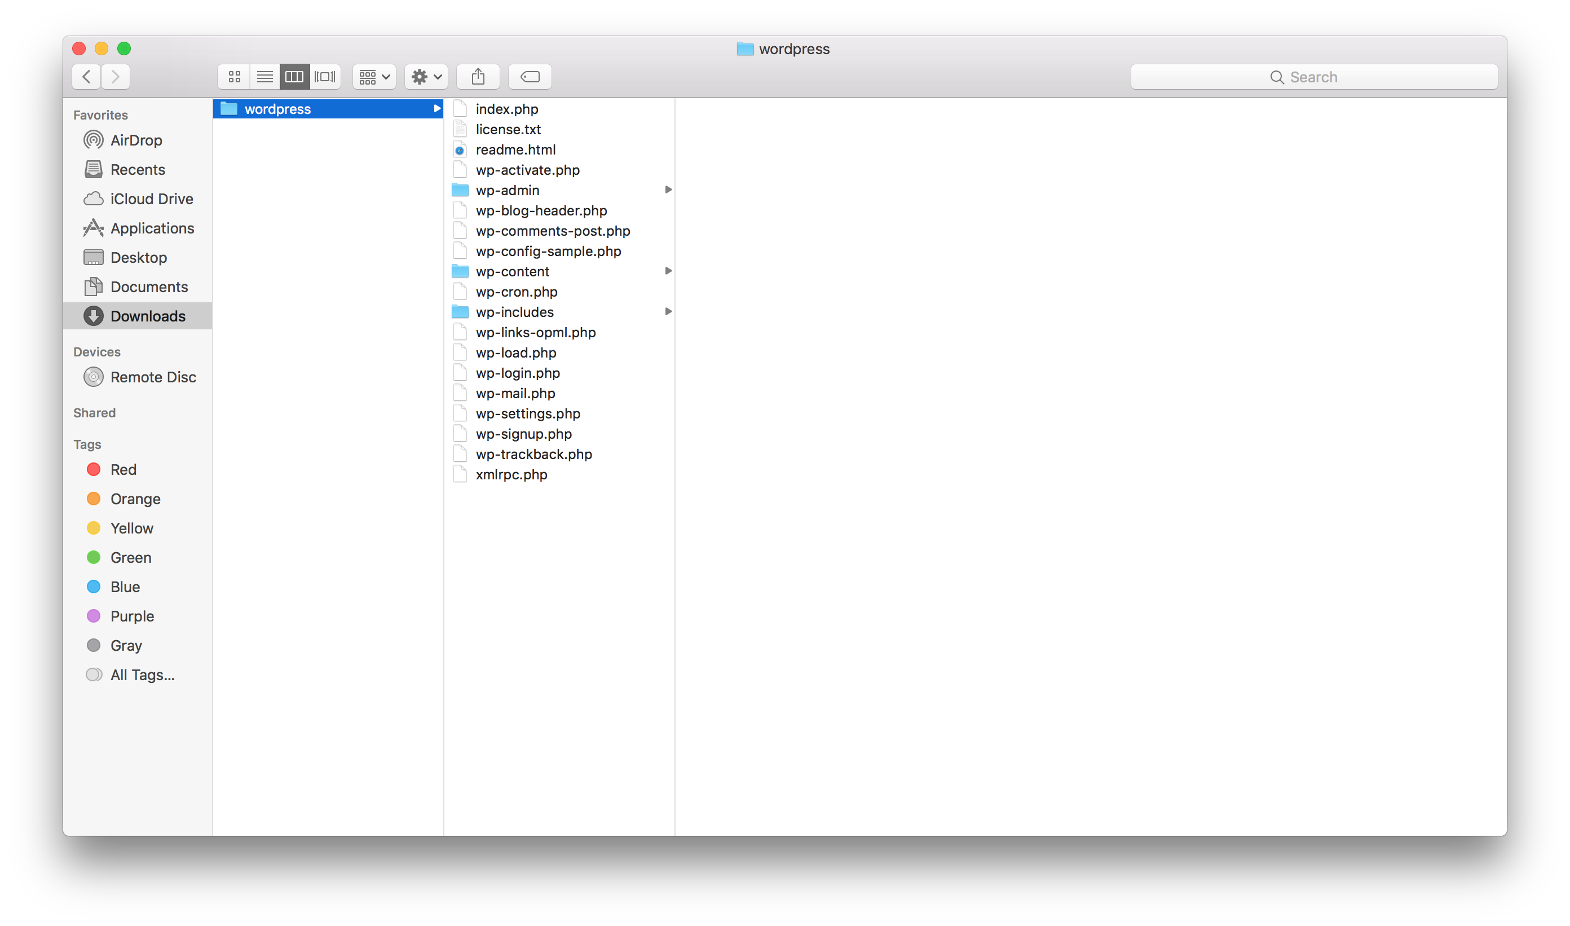Select the wp-admin folder
Image resolution: width=1570 pixels, height=926 pixels.
click(560, 190)
